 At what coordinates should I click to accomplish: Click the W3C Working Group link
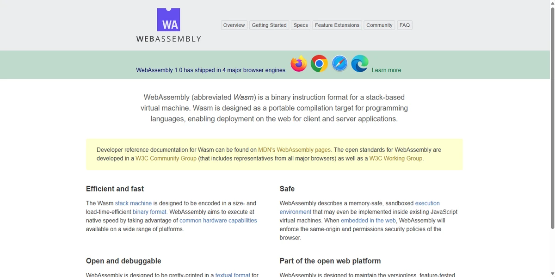coord(396,158)
